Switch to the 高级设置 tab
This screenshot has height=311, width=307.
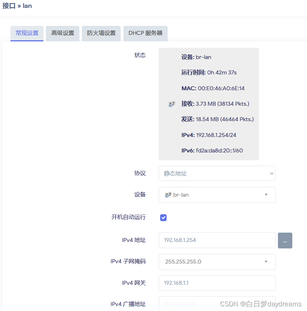point(62,33)
